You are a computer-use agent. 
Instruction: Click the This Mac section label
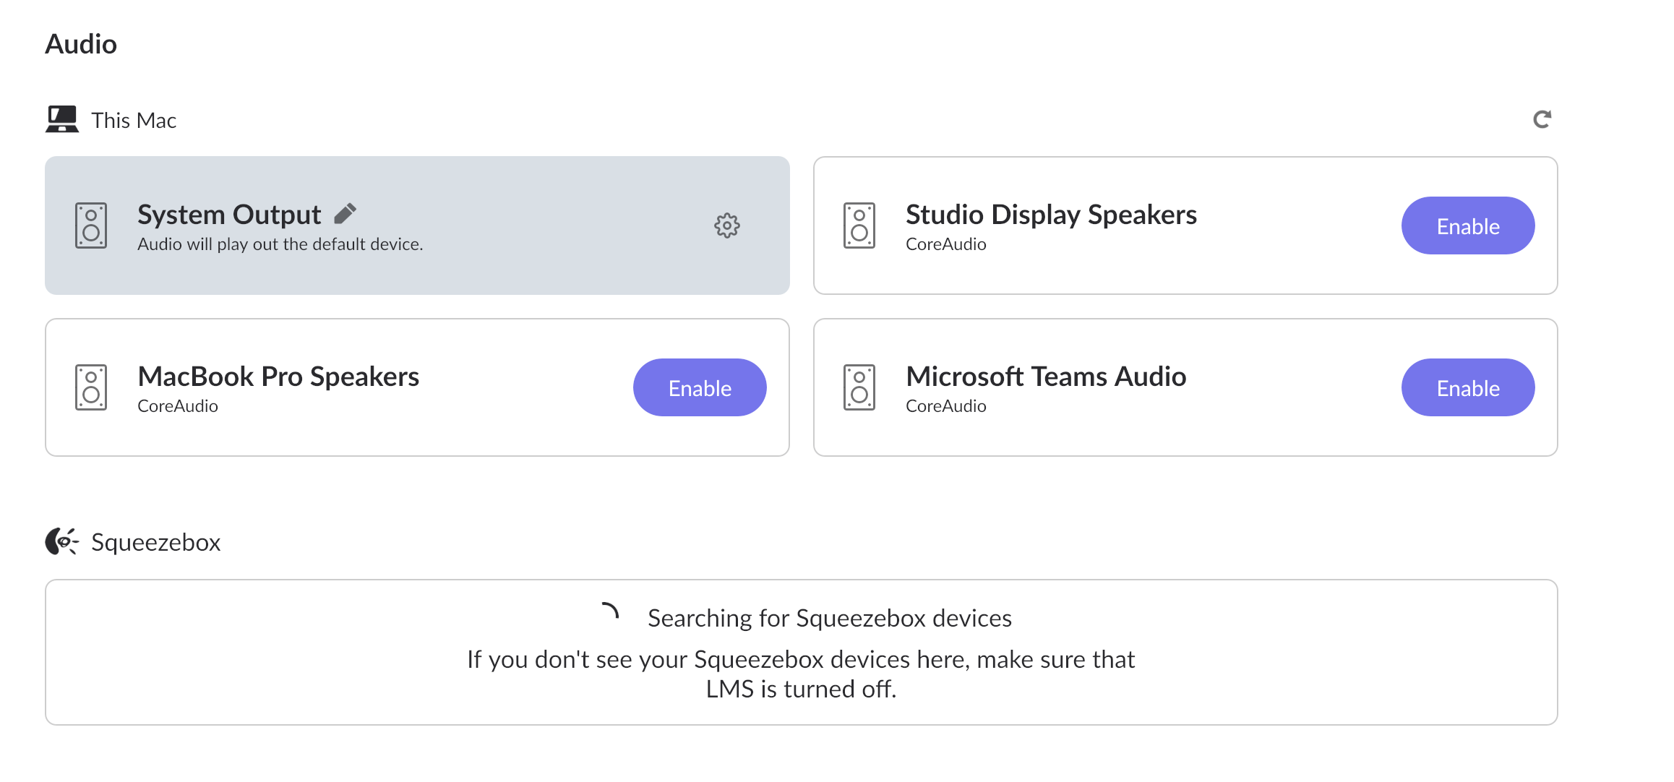pyautogui.click(x=134, y=120)
